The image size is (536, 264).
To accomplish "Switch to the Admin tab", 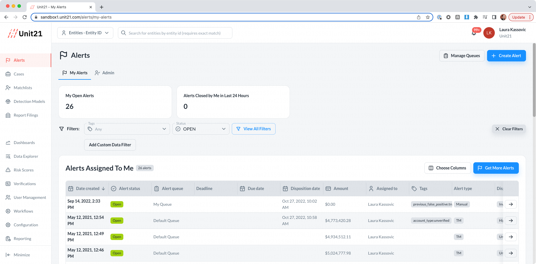I will pos(104,73).
